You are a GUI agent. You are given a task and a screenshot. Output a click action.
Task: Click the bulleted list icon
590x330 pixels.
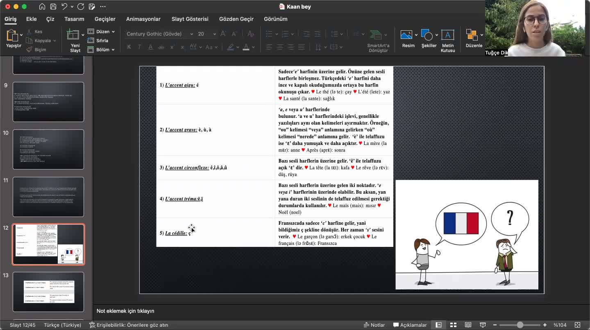[269, 34]
